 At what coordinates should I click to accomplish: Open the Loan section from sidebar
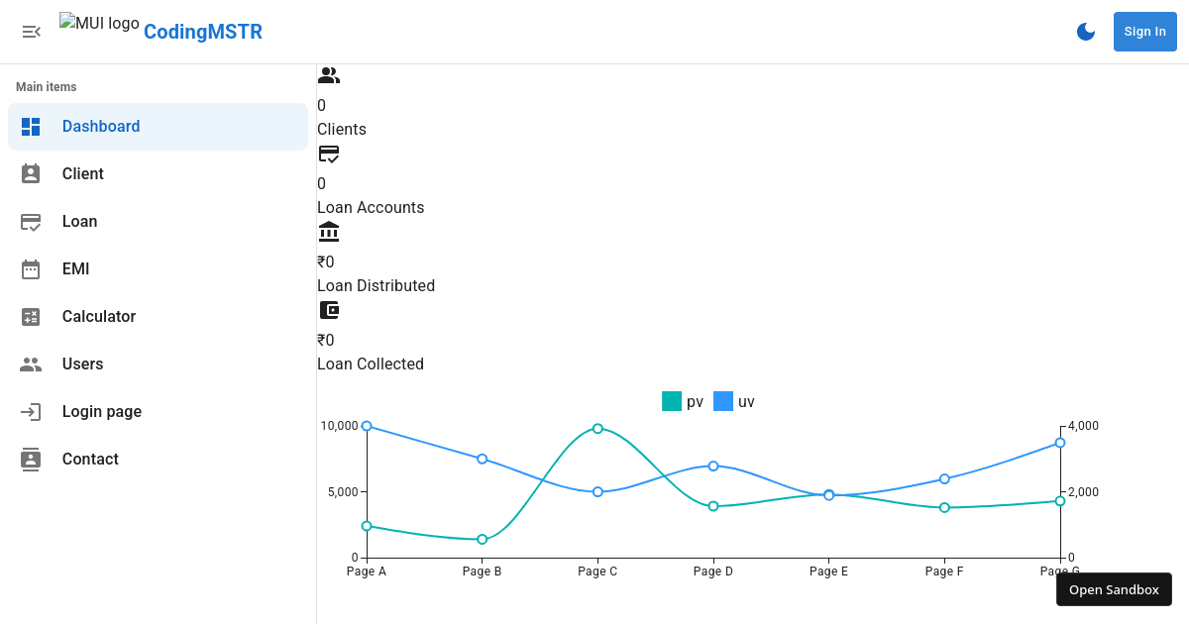pos(79,221)
